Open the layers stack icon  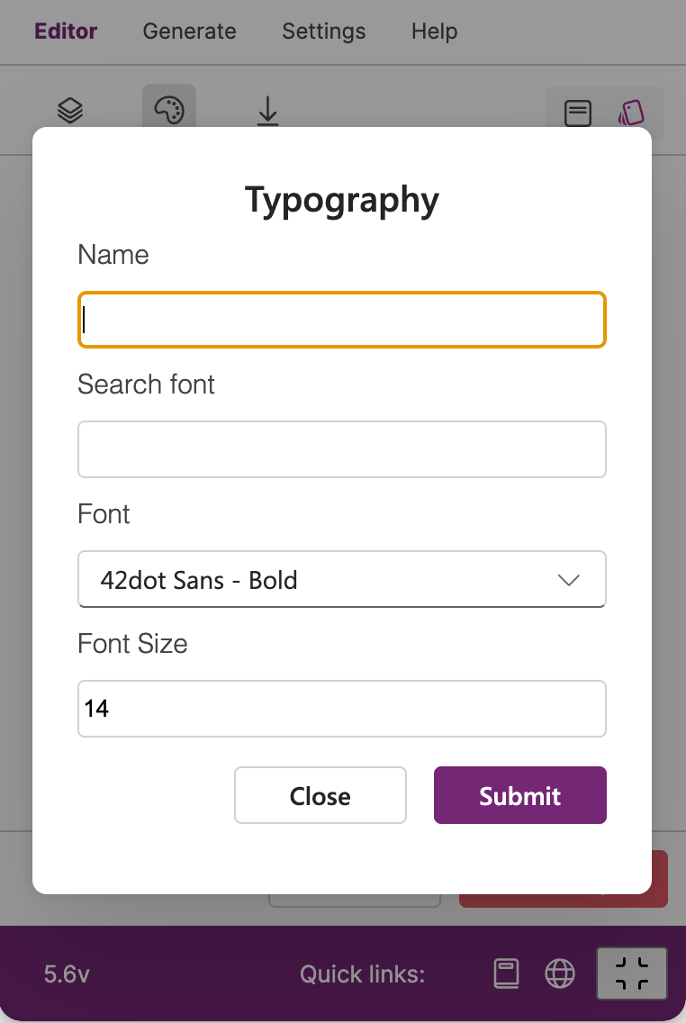click(x=70, y=110)
